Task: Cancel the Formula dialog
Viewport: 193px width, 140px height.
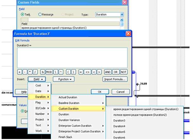Action: point(121,92)
